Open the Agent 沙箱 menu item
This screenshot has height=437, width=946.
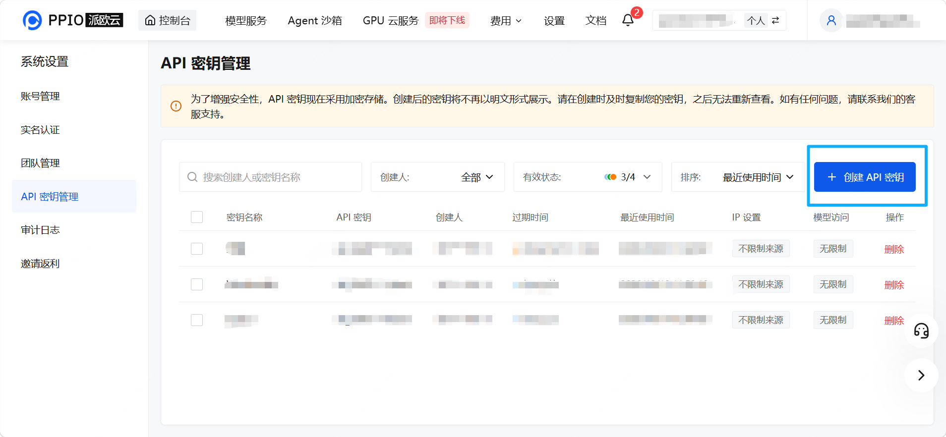pyautogui.click(x=315, y=20)
